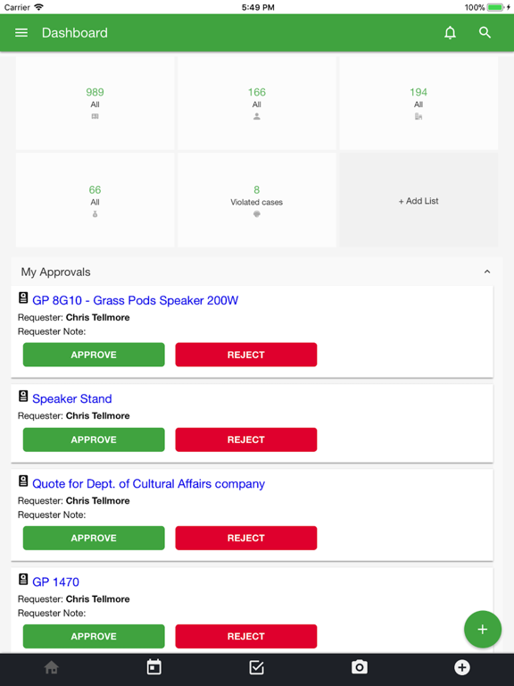Screen dimensions: 514x686
Task: Click the document icon beside GP 1470
Action: click(x=23, y=579)
